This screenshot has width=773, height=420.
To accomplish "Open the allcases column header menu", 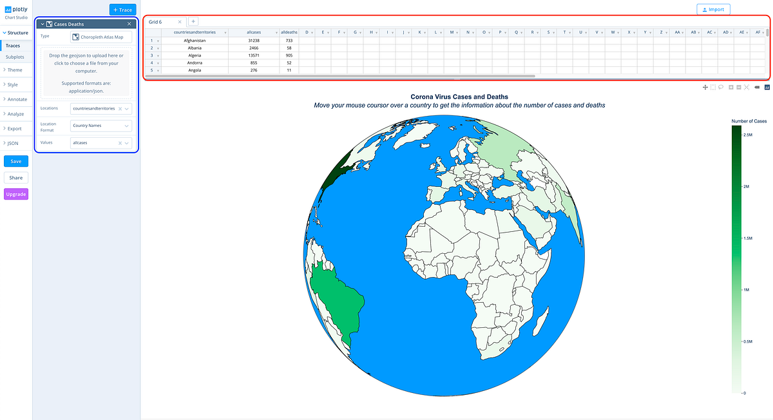I will 276,31.
